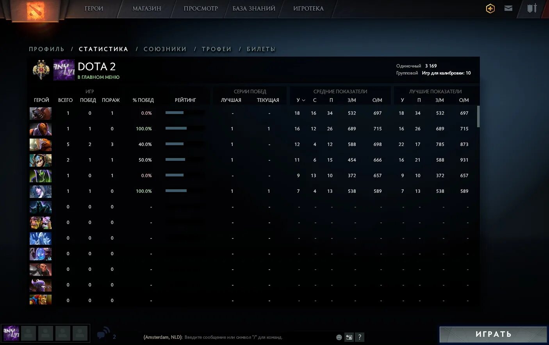Image resolution: width=549 pixels, height=345 pixels.
Task: Select hero portrait with 50.0% win rate
Action: tap(41, 160)
